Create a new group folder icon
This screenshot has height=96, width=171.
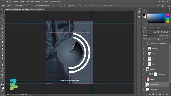pyautogui.click(x=160, y=94)
